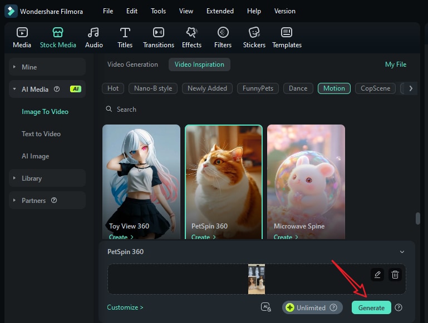The image size is (428, 323).
Task: Click the Wondershare Filmora logo icon
Action: coord(11,11)
